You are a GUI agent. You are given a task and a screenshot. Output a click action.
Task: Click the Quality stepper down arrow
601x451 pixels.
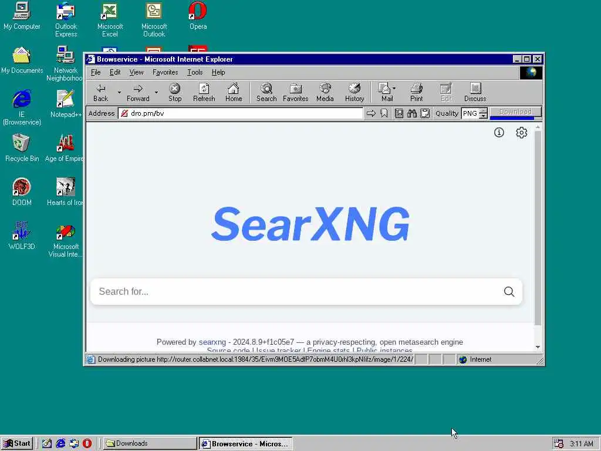(484, 116)
